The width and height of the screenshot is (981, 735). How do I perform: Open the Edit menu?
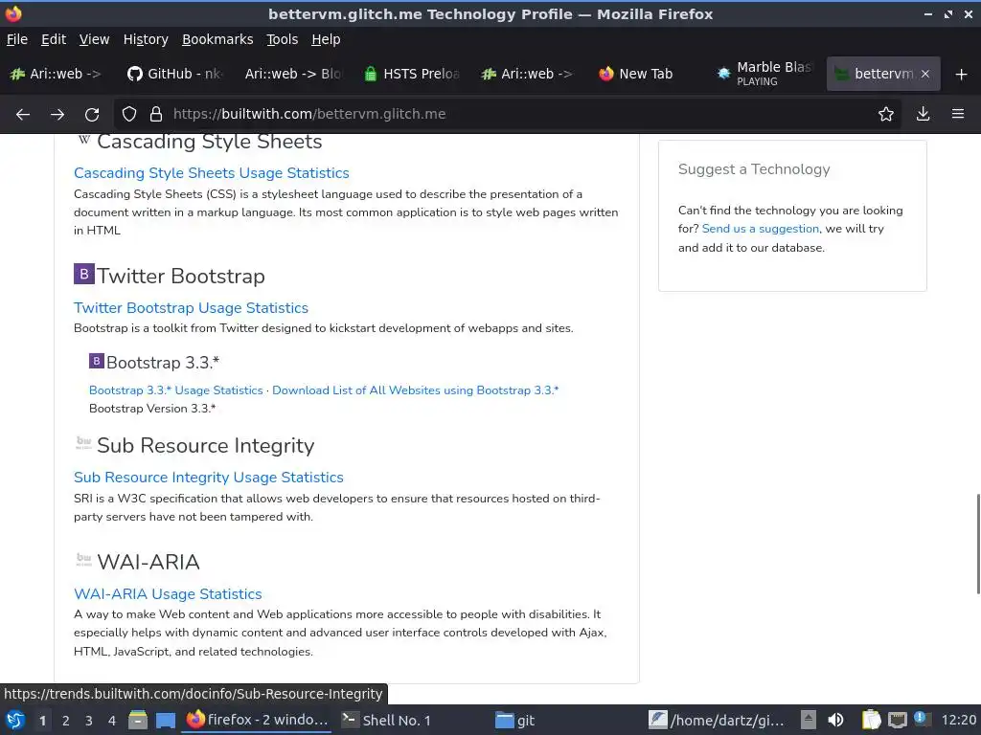tap(54, 39)
